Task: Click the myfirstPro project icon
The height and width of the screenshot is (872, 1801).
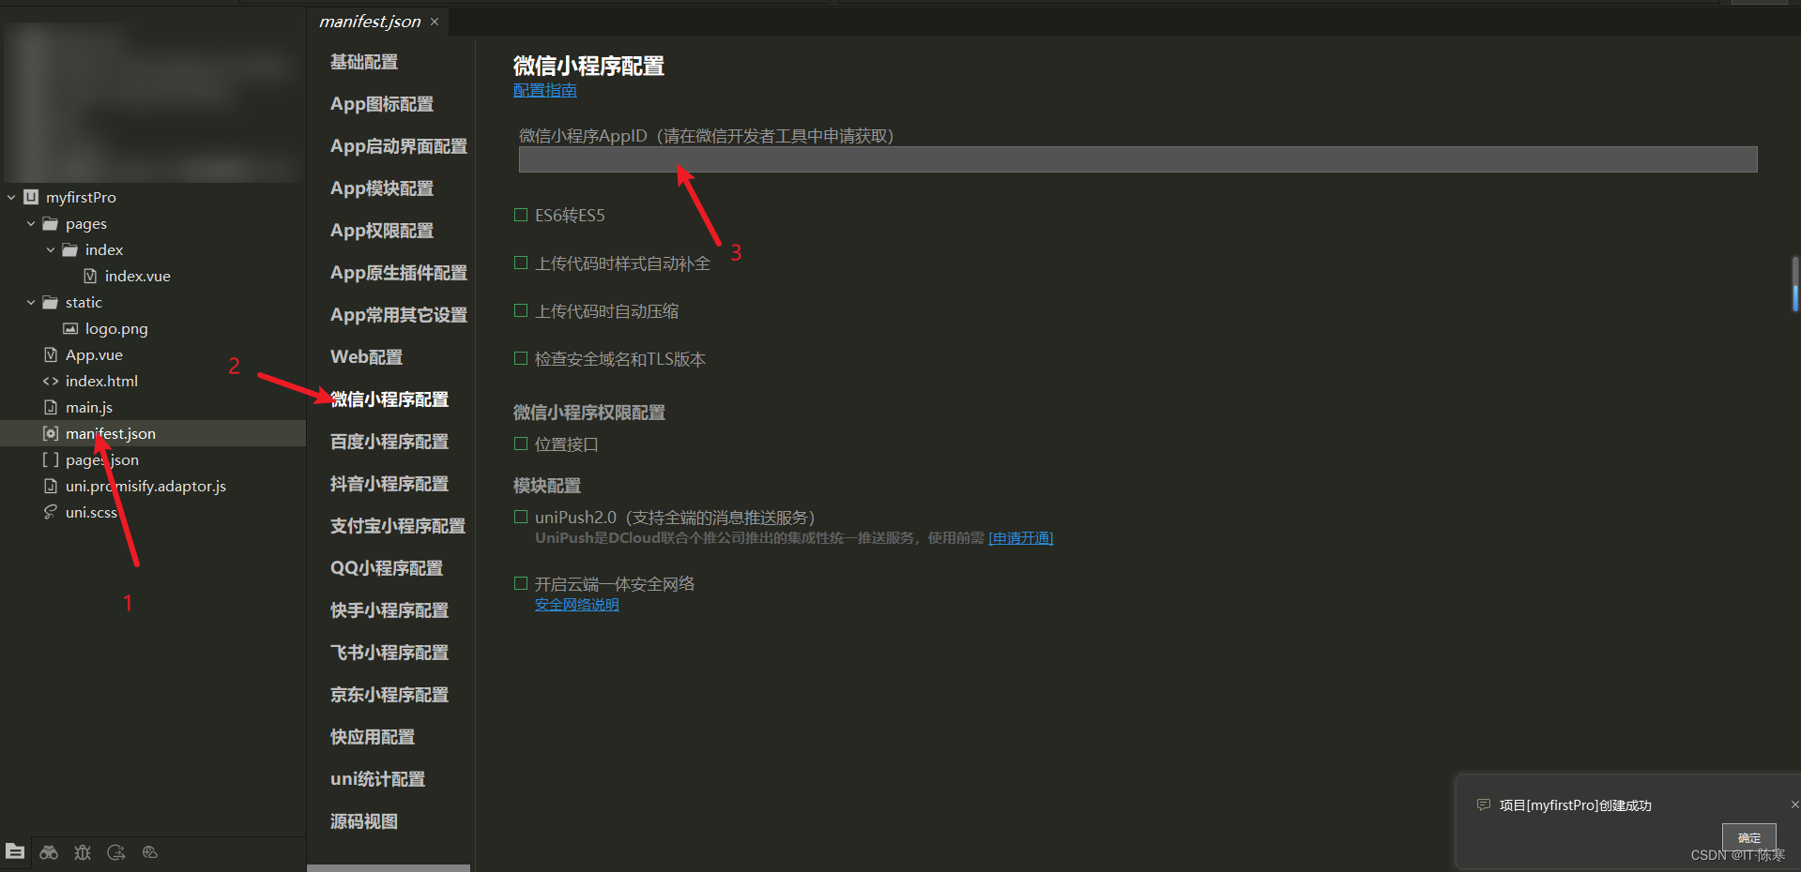Action: 31,197
